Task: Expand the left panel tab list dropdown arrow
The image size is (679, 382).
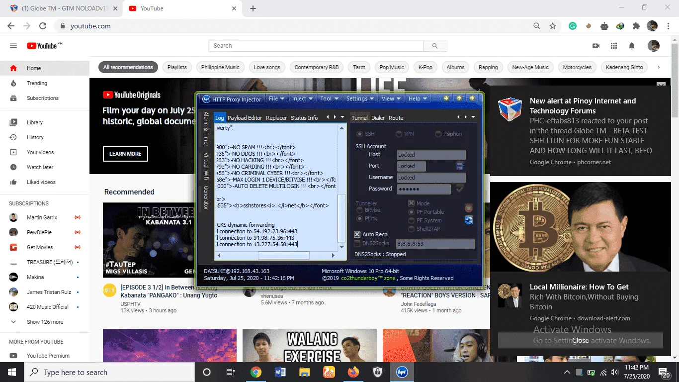Action: pos(342,117)
